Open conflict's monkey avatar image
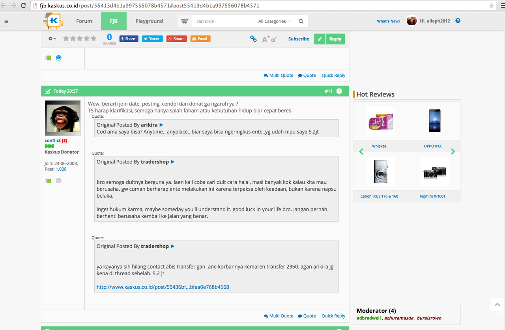The image size is (505, 330). coord(63,118)
